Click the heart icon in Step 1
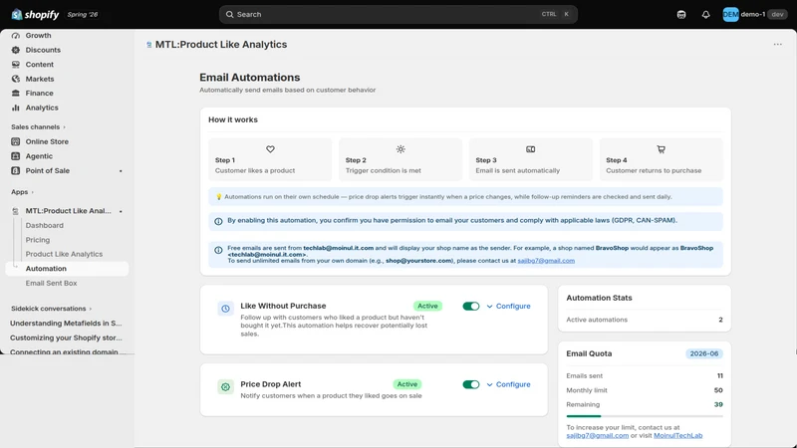797x448 pixels. point(270,149)
